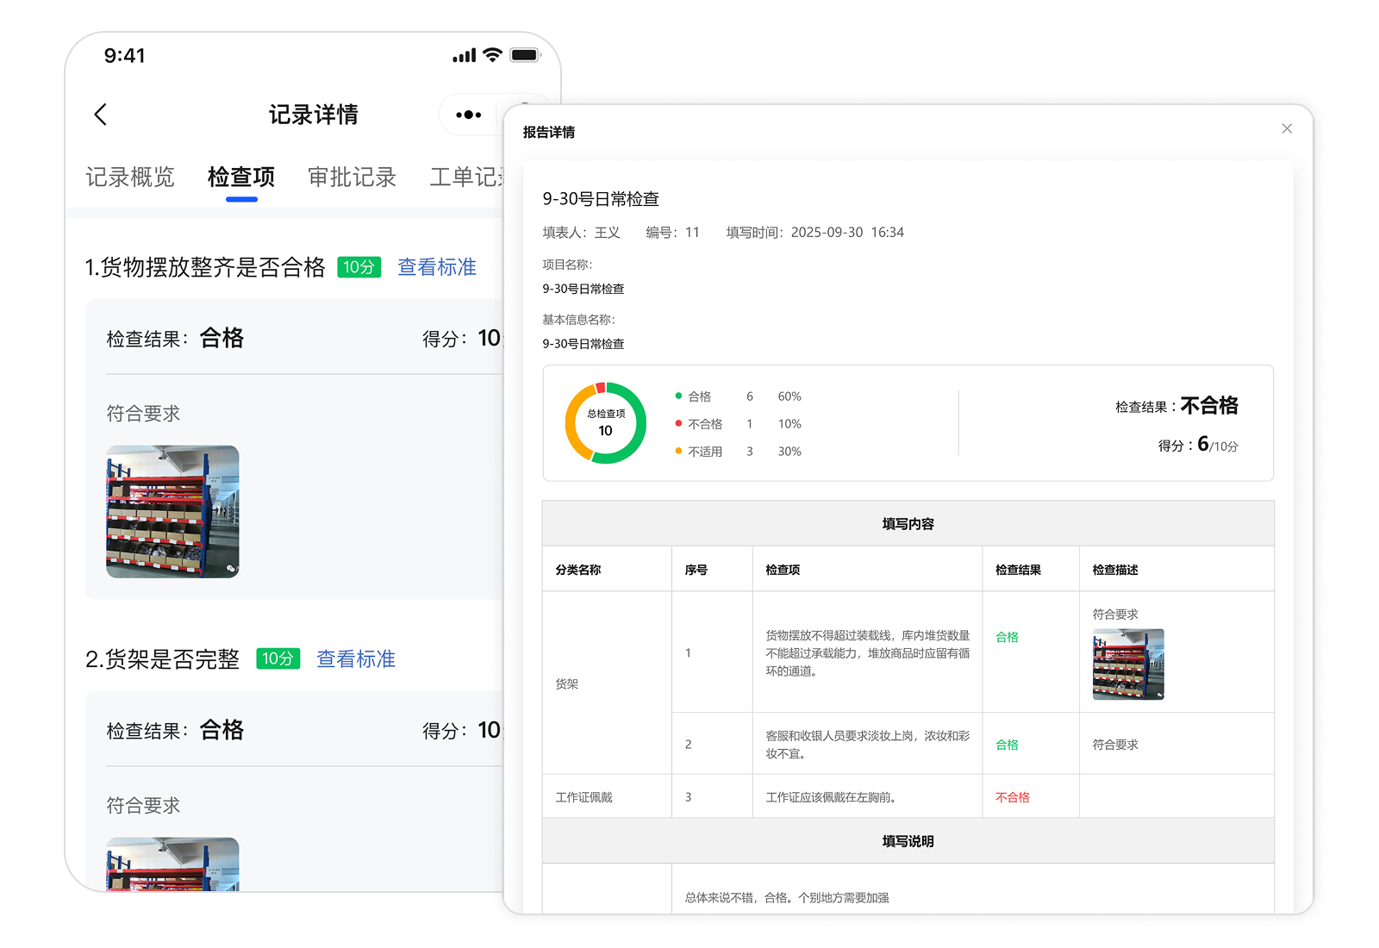Screen dimensions: 1379x948
Task: Open the shelf photo under item 1
Action: point(172,511)
